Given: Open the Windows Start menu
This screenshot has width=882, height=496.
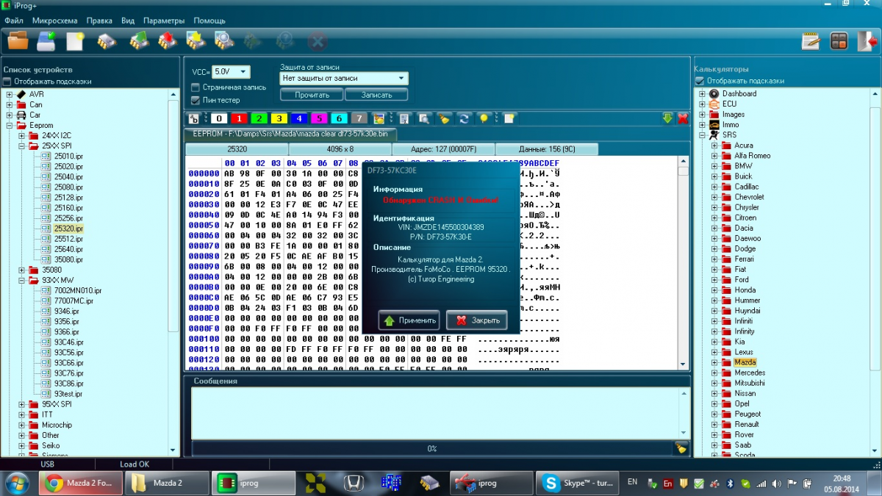Looking at the screenshot, I should (x=17, y=483).
